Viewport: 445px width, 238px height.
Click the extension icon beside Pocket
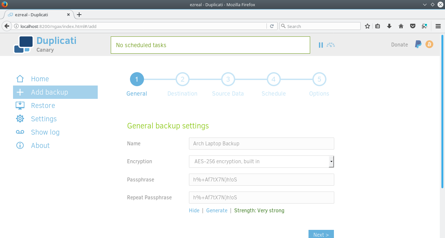click(x=424, y=26)
